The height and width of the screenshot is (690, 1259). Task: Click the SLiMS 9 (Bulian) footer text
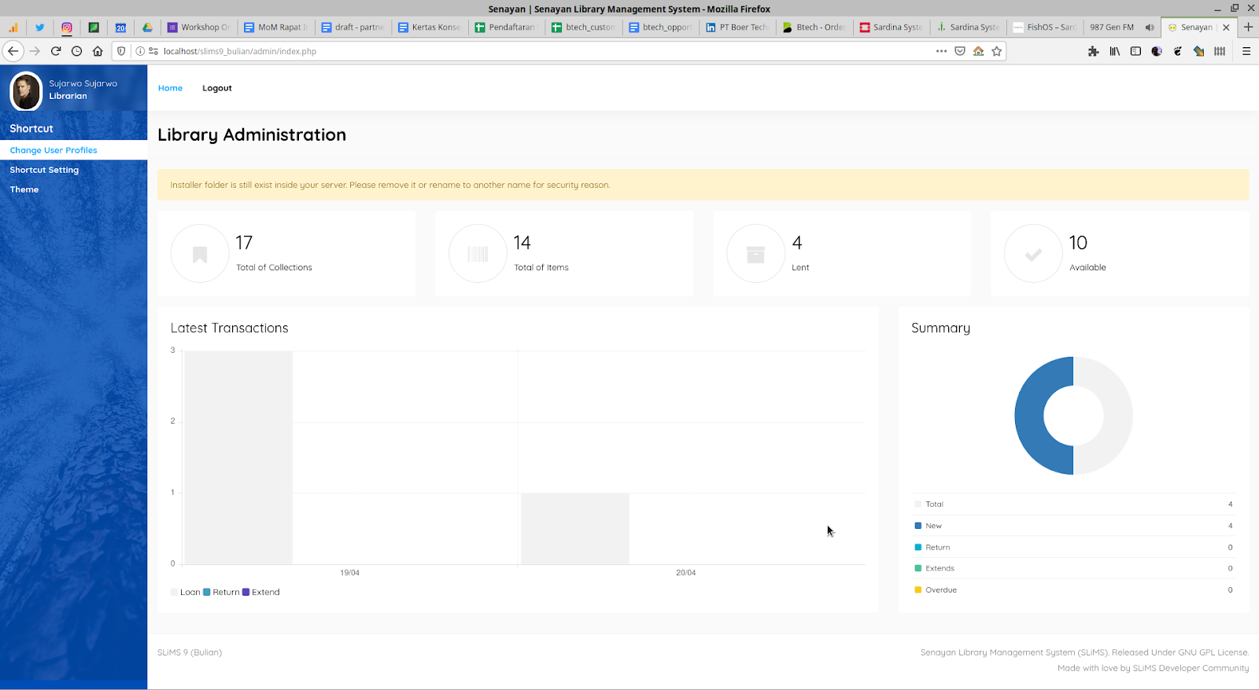[x=190, y=652]
